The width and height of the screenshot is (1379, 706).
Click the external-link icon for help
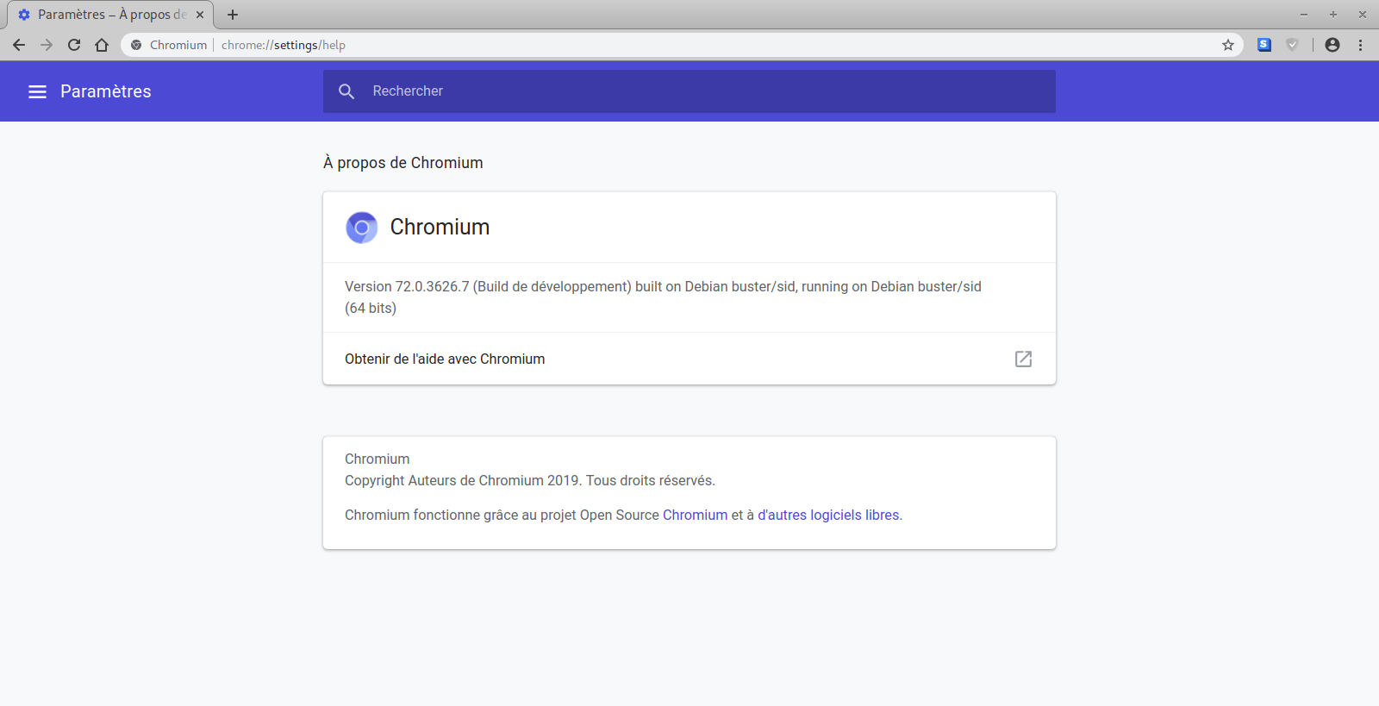pyautogui.click(x=1023, y=359)
